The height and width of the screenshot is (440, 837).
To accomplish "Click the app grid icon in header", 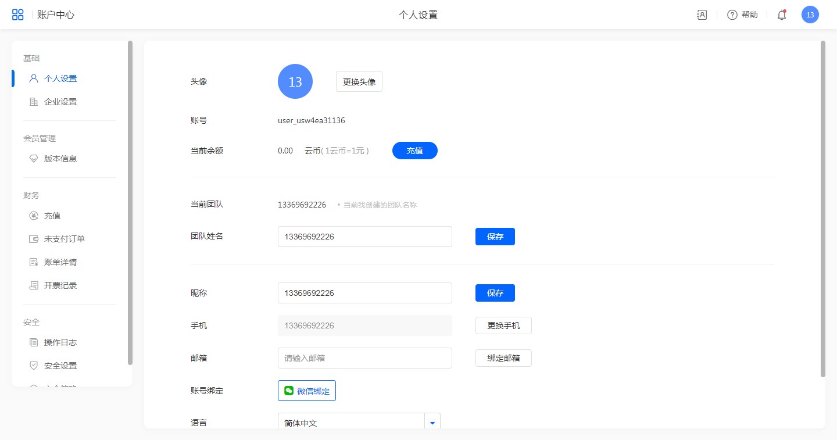I will (x=18, y=15).
